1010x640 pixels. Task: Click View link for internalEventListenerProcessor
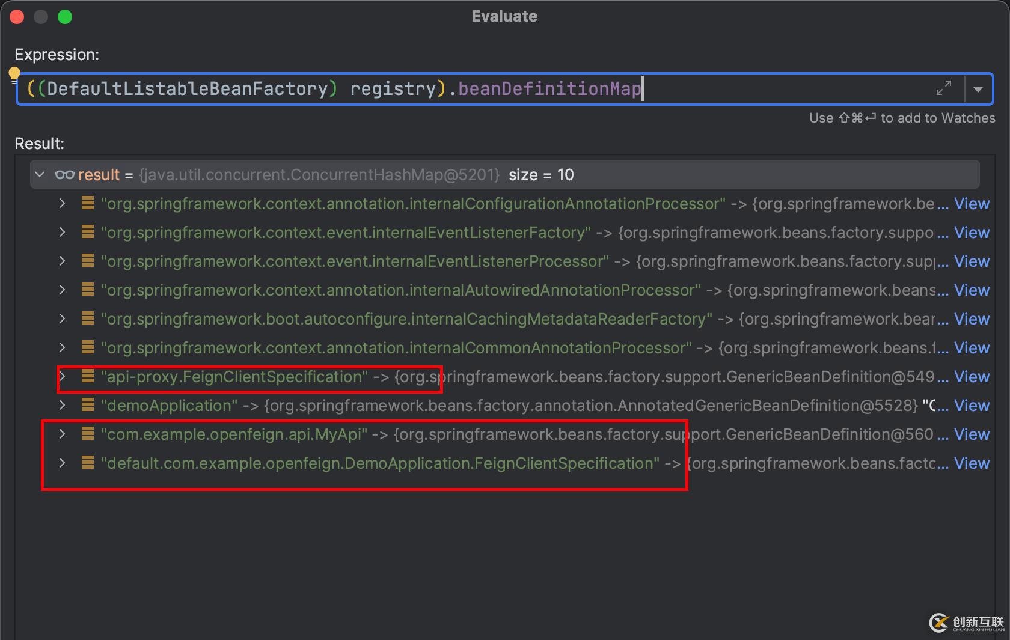pyautogui.click(x=972, y=261)
